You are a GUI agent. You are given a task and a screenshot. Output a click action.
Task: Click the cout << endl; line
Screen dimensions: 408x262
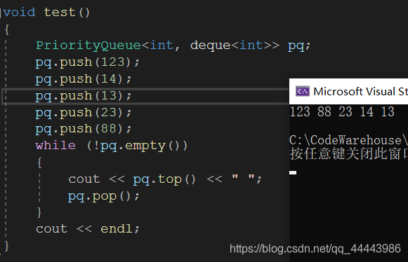(x=88, y=229)
